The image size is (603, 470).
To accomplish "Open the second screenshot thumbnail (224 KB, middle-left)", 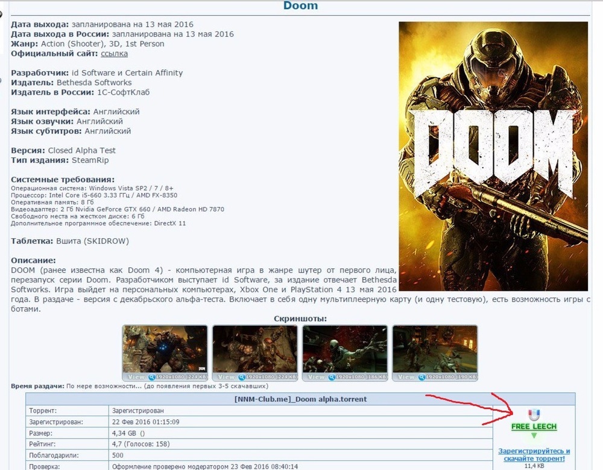I will coord(254,353).
